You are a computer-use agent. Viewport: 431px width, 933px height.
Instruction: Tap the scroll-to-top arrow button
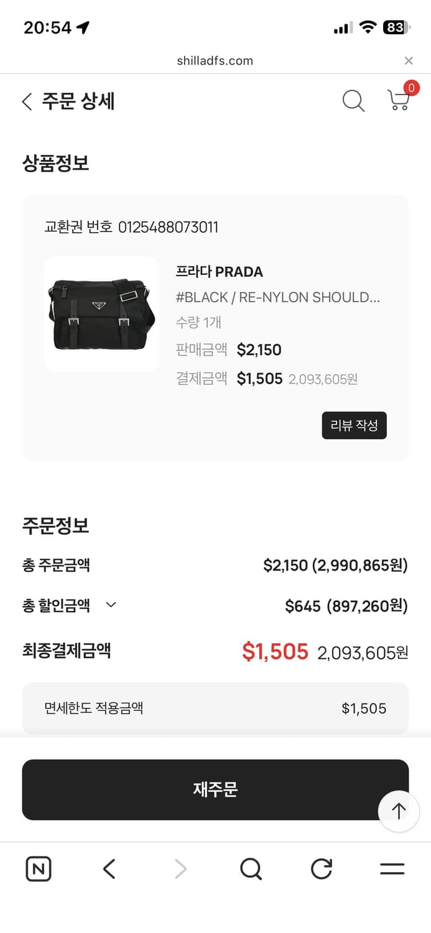[399, 810]
